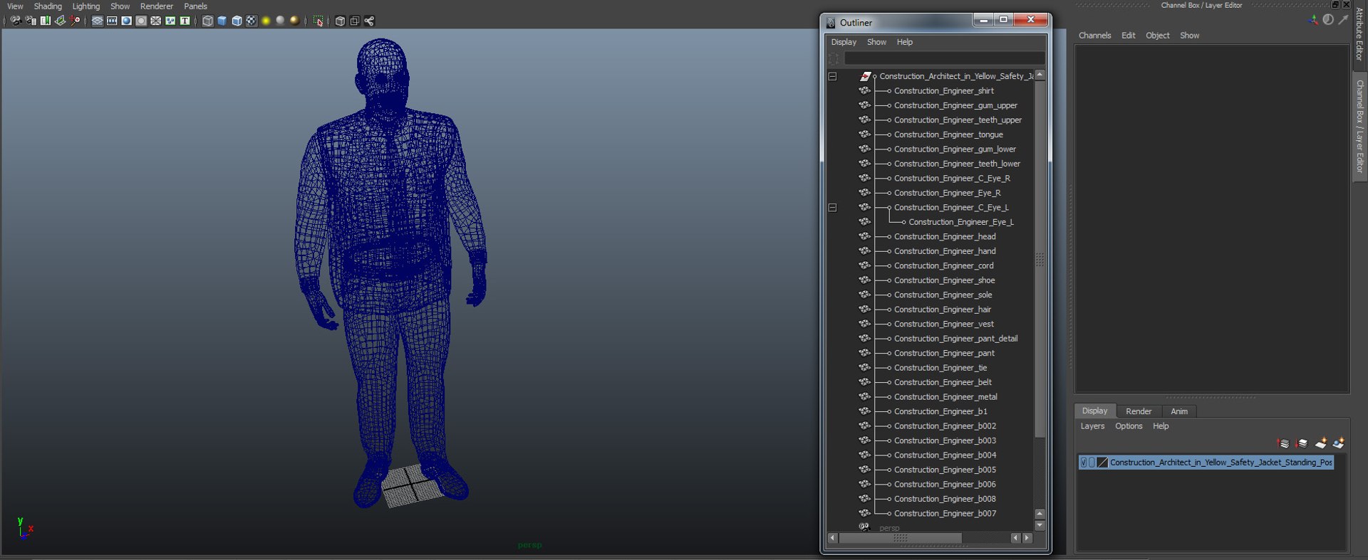
Task: Collapse the Construction_Architect root node in Outliner
Action: tap(832, 76)
